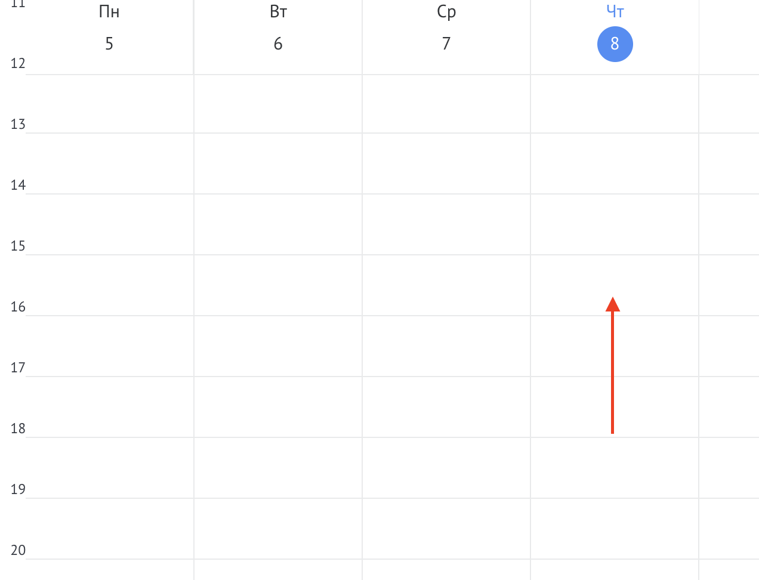Screen dimensions: 759x580
Task: Click Wednesday 19:00–20:00 time slot
Action: pos(446,529)
